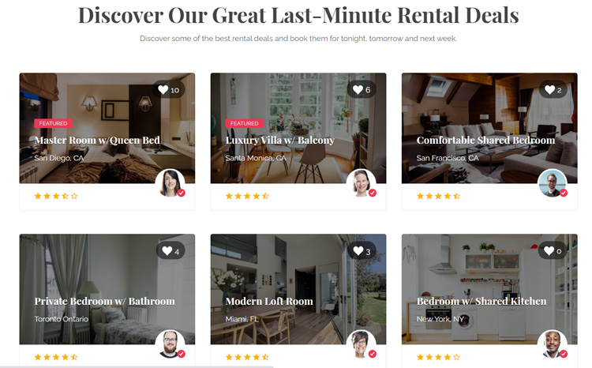The height and width of the screenshot is (368, 592).
Task: Open host avatar on Modern Loft Room card
Action: point(361,344)
